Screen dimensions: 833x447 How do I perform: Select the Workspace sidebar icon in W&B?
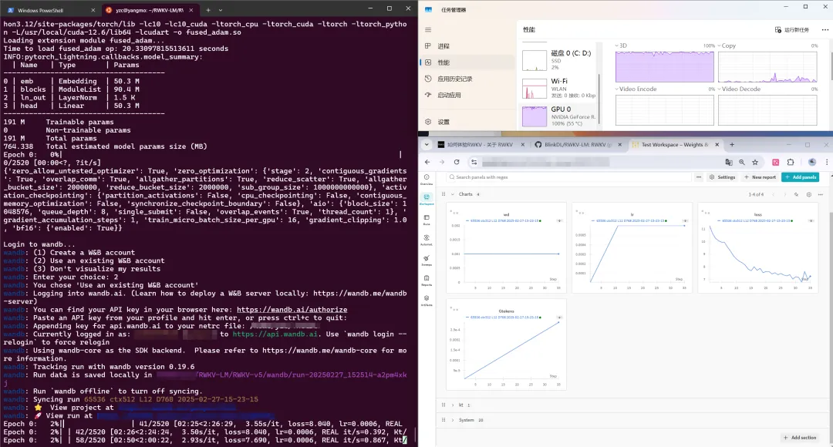tap(427, 200)
